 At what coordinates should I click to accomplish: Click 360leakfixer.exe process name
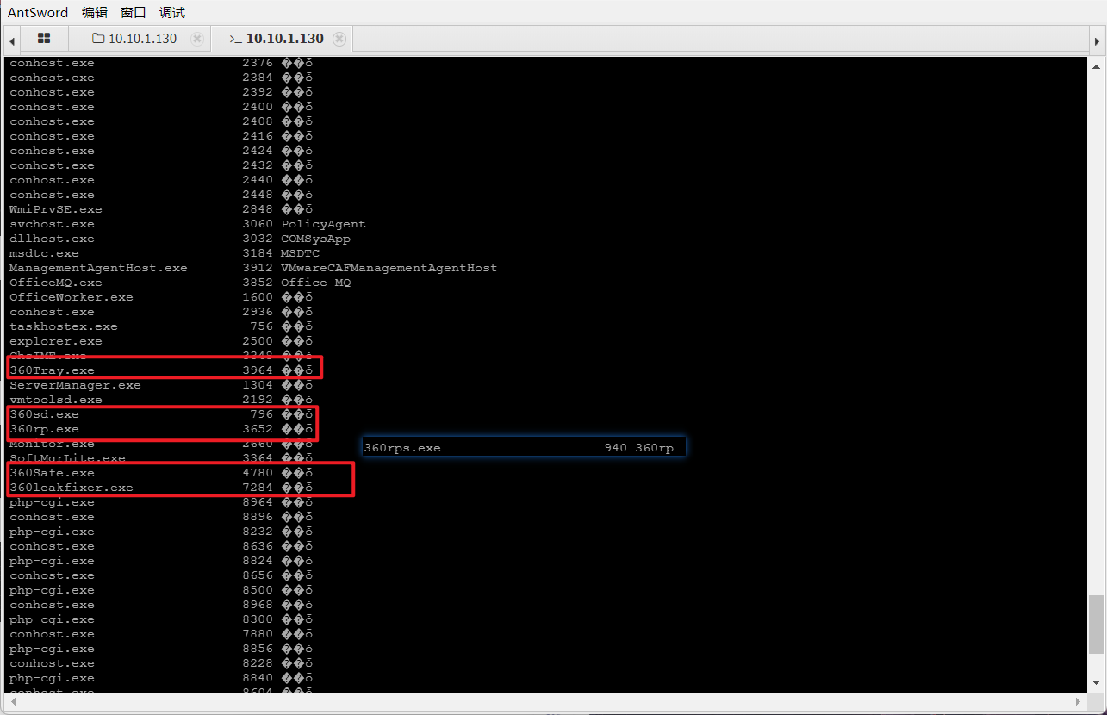72,488
